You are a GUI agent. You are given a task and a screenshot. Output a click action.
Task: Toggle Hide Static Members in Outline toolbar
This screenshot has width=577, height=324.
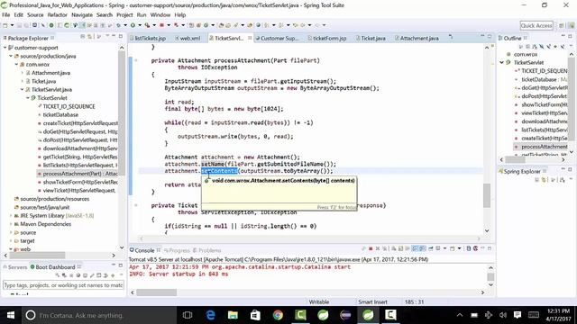(x=549, y=47)
